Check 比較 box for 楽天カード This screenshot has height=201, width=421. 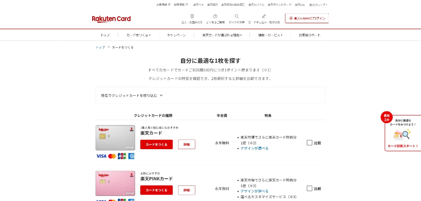pyautogui.click(x=309, y=143)
